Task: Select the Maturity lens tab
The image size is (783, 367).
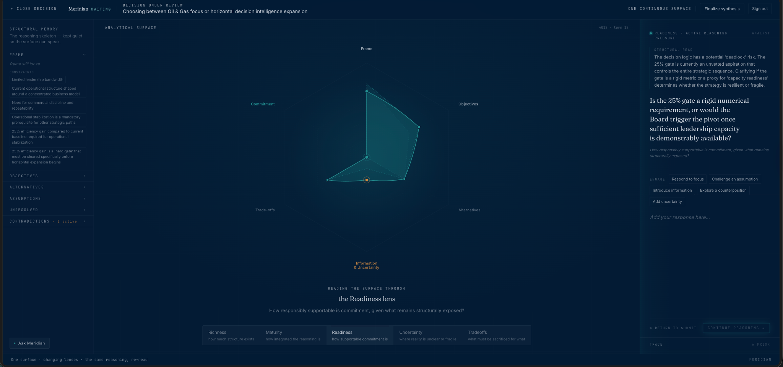Action: pos(293,335)
